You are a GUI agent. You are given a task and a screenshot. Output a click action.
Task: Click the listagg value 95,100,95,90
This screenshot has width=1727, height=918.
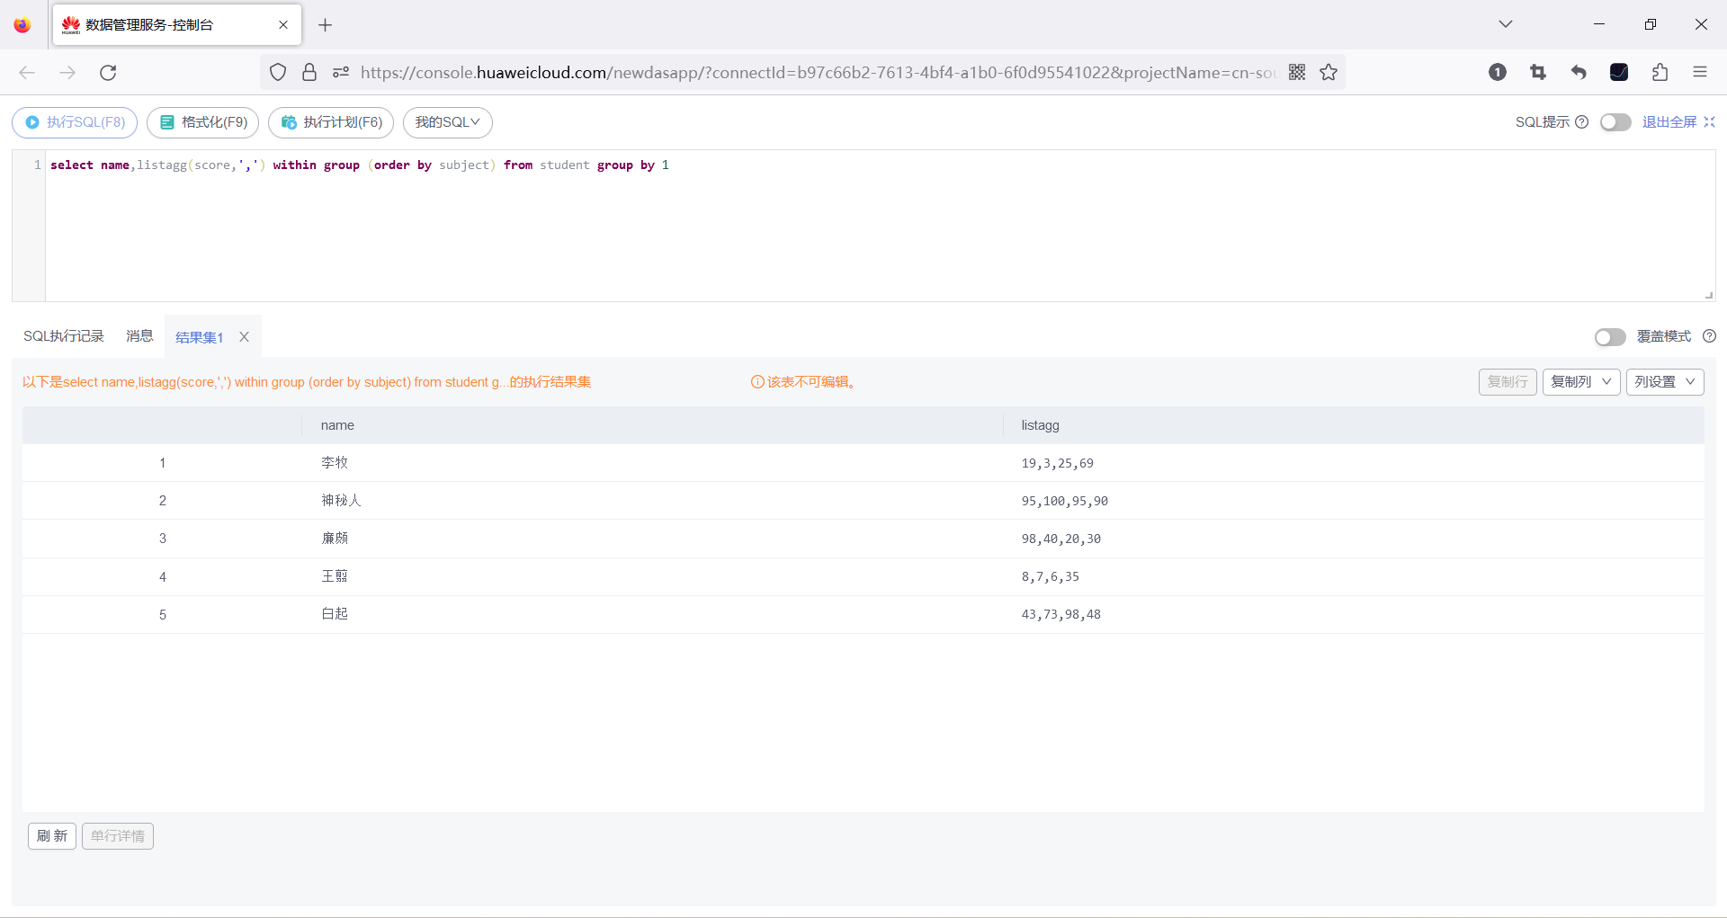[x=1064, y=502]
